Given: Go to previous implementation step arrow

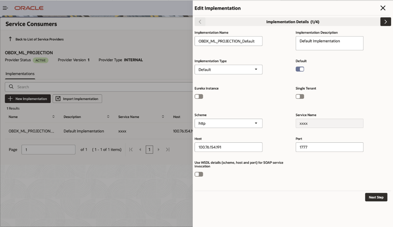Looking at the screenshot, I should pyautogui.click(x=200, y=22).
